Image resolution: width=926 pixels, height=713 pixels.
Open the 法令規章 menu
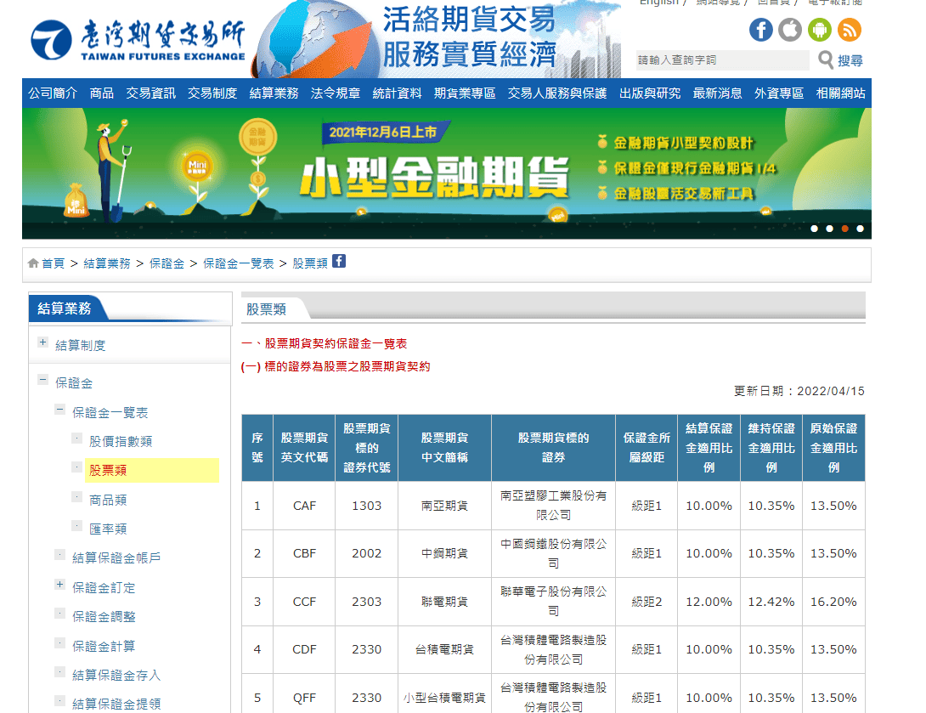point(336,93)
